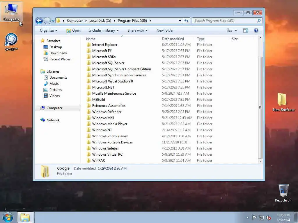298x223 pixels.
Task: Select the Reference Assemblies folder icon
Action: pyautogui.click(x=88, y=106)
